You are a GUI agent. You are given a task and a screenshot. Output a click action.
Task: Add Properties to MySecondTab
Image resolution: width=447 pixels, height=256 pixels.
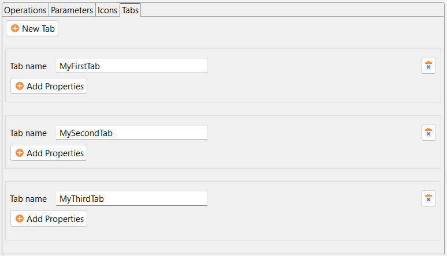point(49,153)
